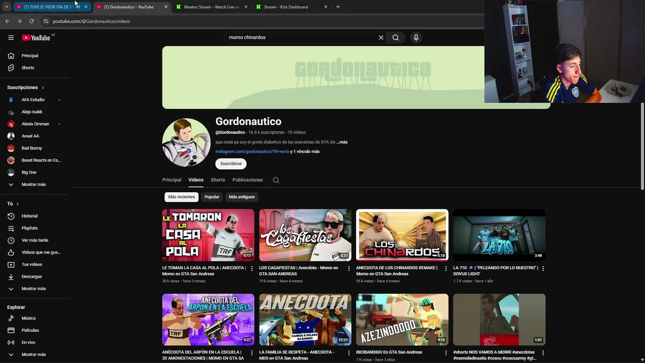645x363 pixels.
Task: Open the instagram.com/gordonautico link
Action: click(252, 152)
